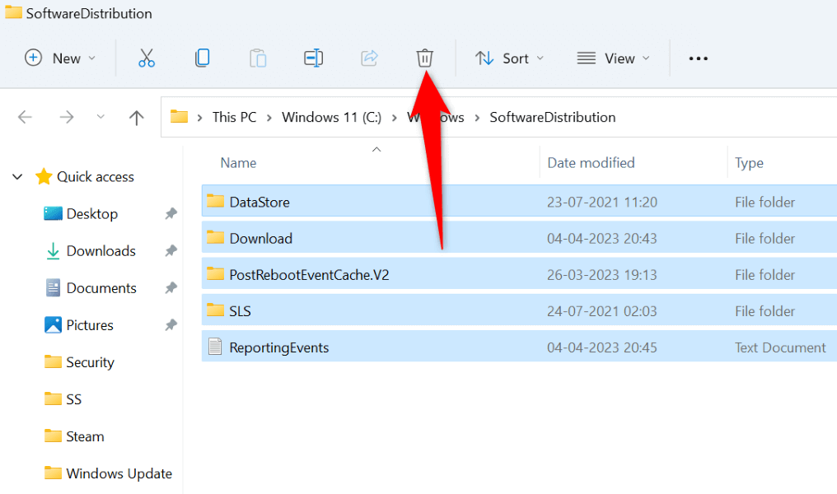The image size is (837, 494).
Task: Open the New menu
Action: coord(58,58)
